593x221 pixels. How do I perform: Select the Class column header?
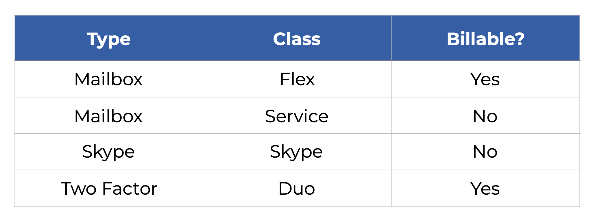(x=297, y=39)
